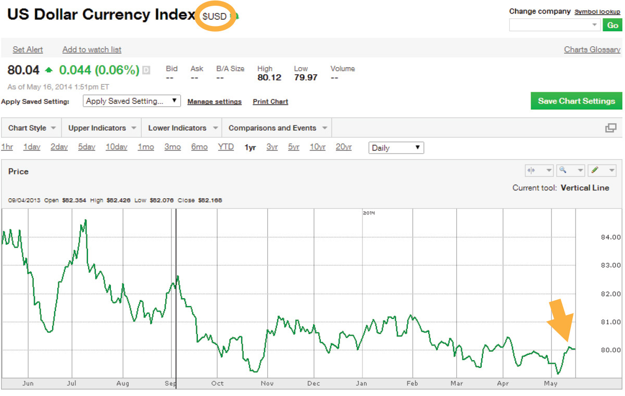Click the circled $USD symbol
This screenshot has width=625, height=396.
(215, 16)
